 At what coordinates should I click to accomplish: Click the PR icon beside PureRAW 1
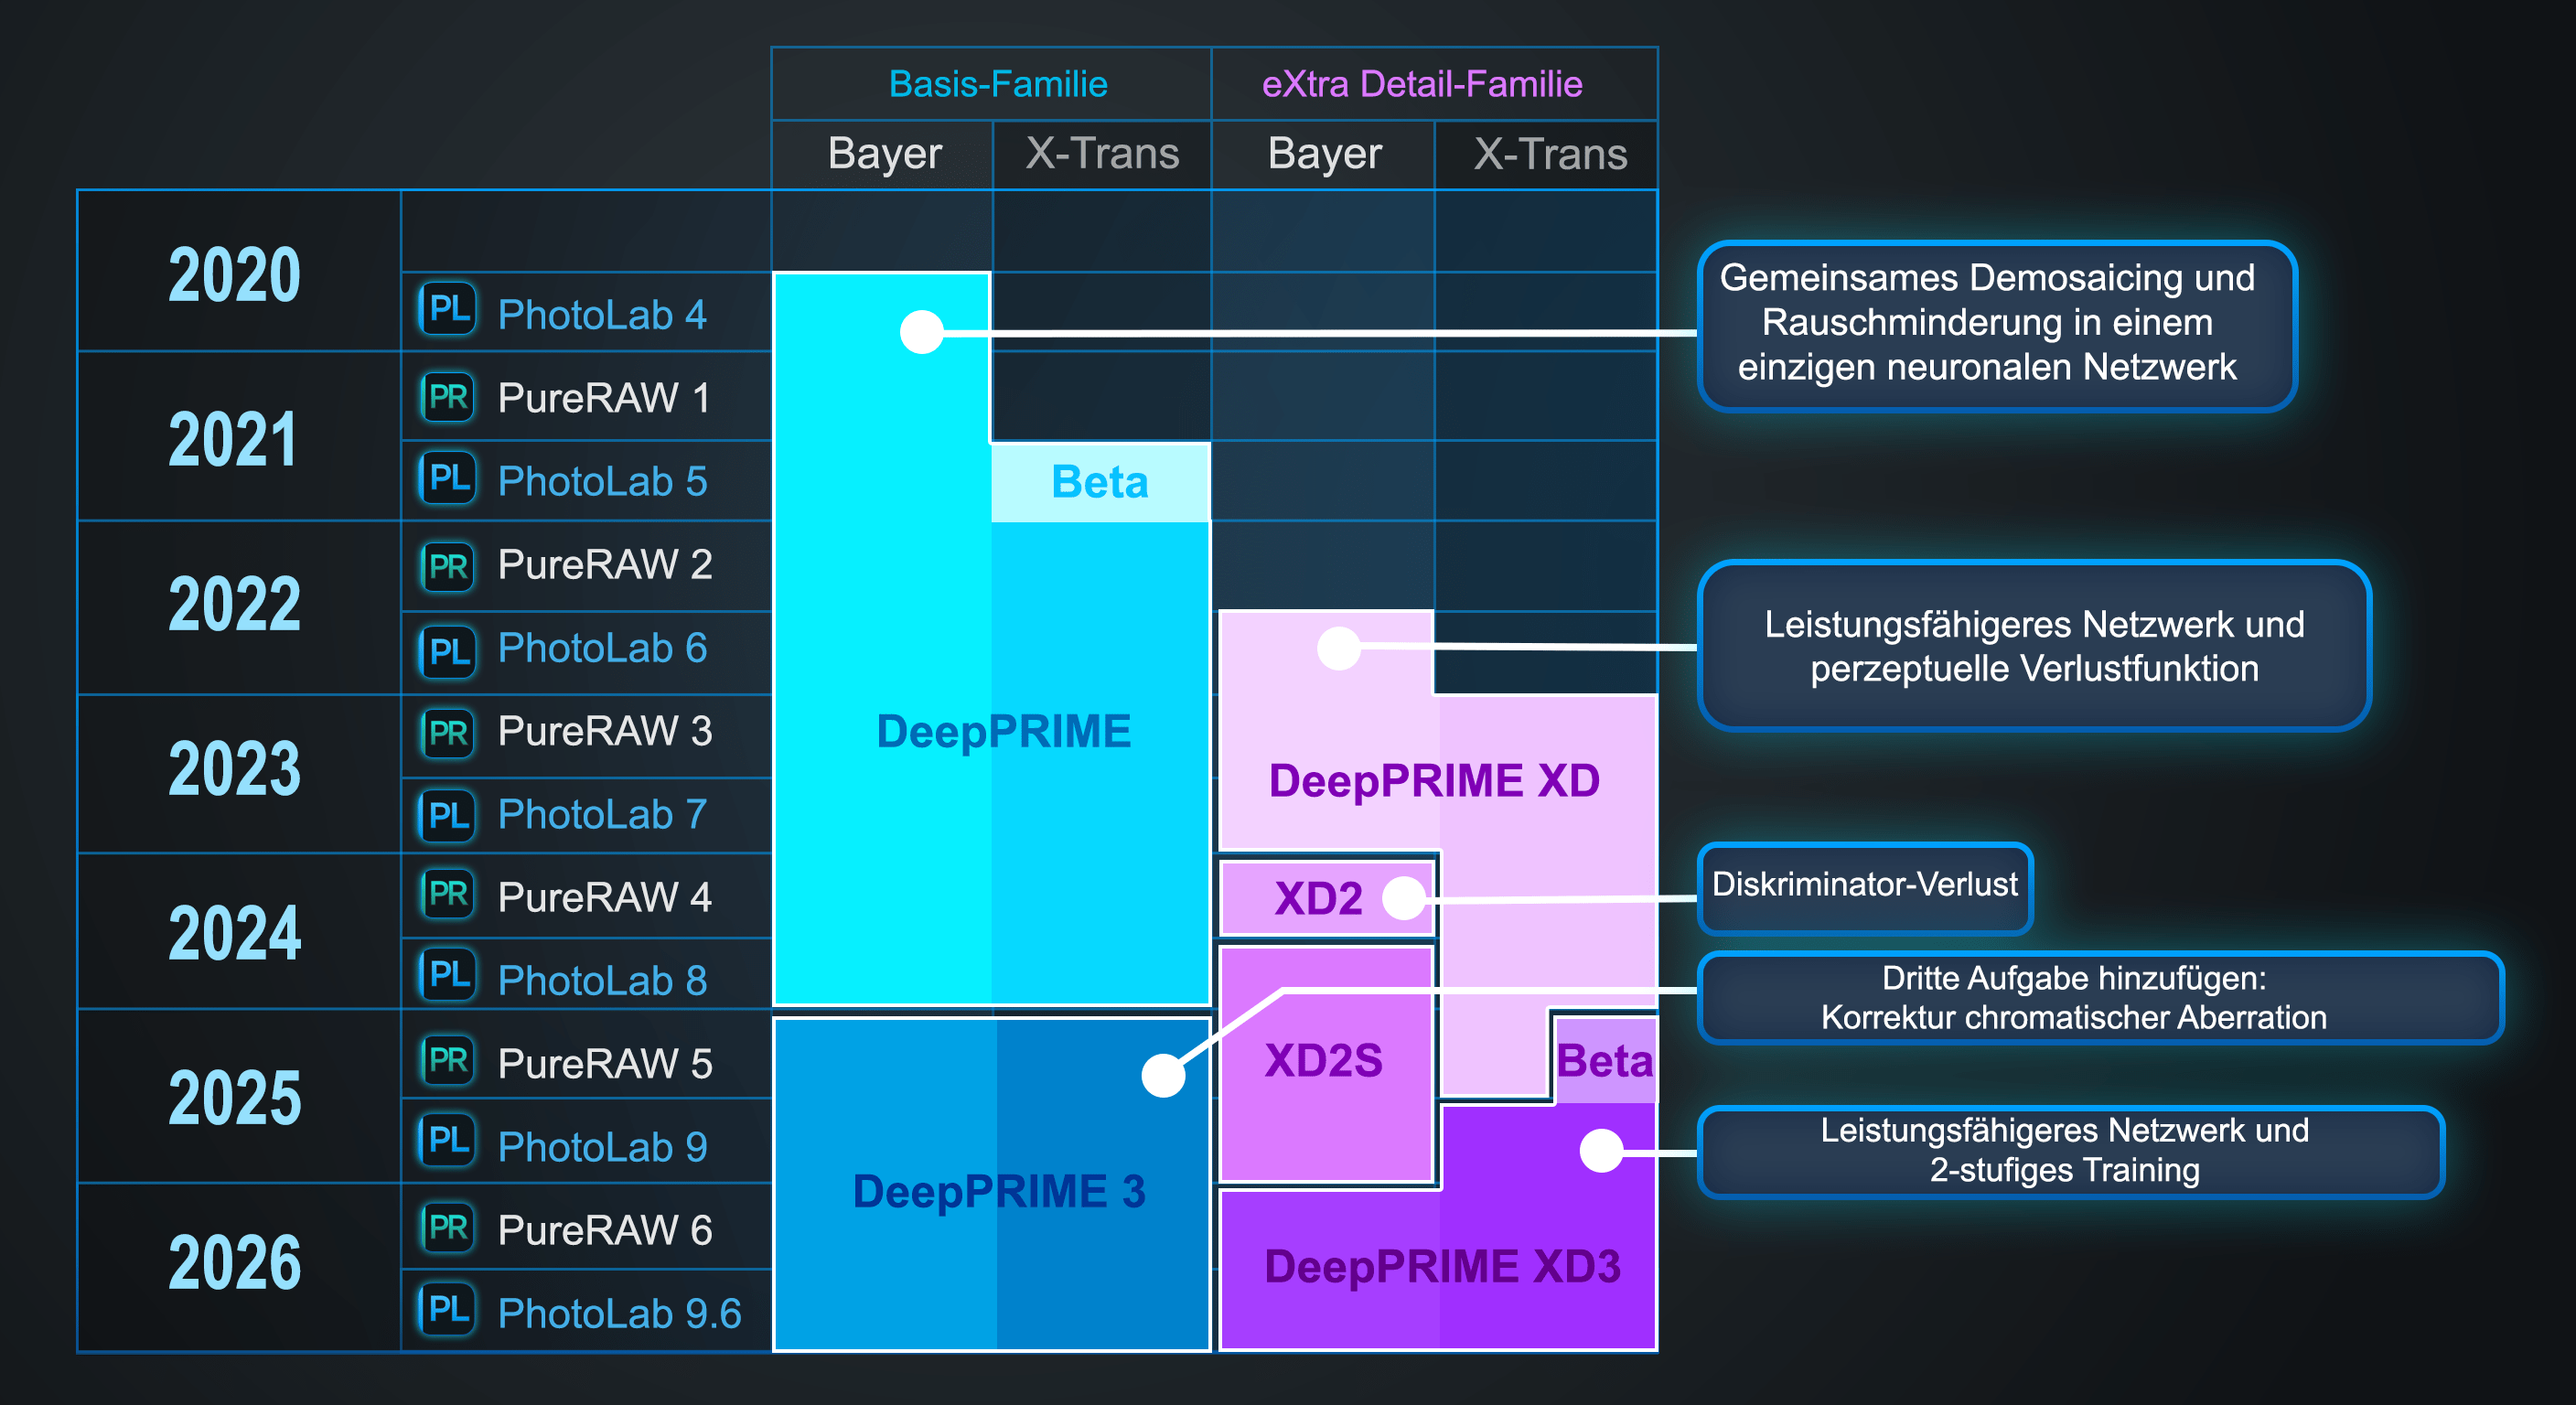coord(447,397)
